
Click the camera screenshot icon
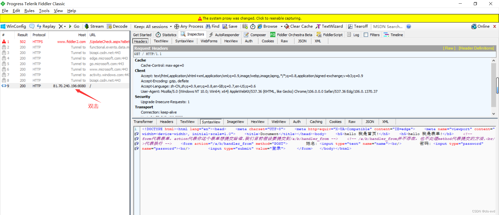click(x=245, y=27)
